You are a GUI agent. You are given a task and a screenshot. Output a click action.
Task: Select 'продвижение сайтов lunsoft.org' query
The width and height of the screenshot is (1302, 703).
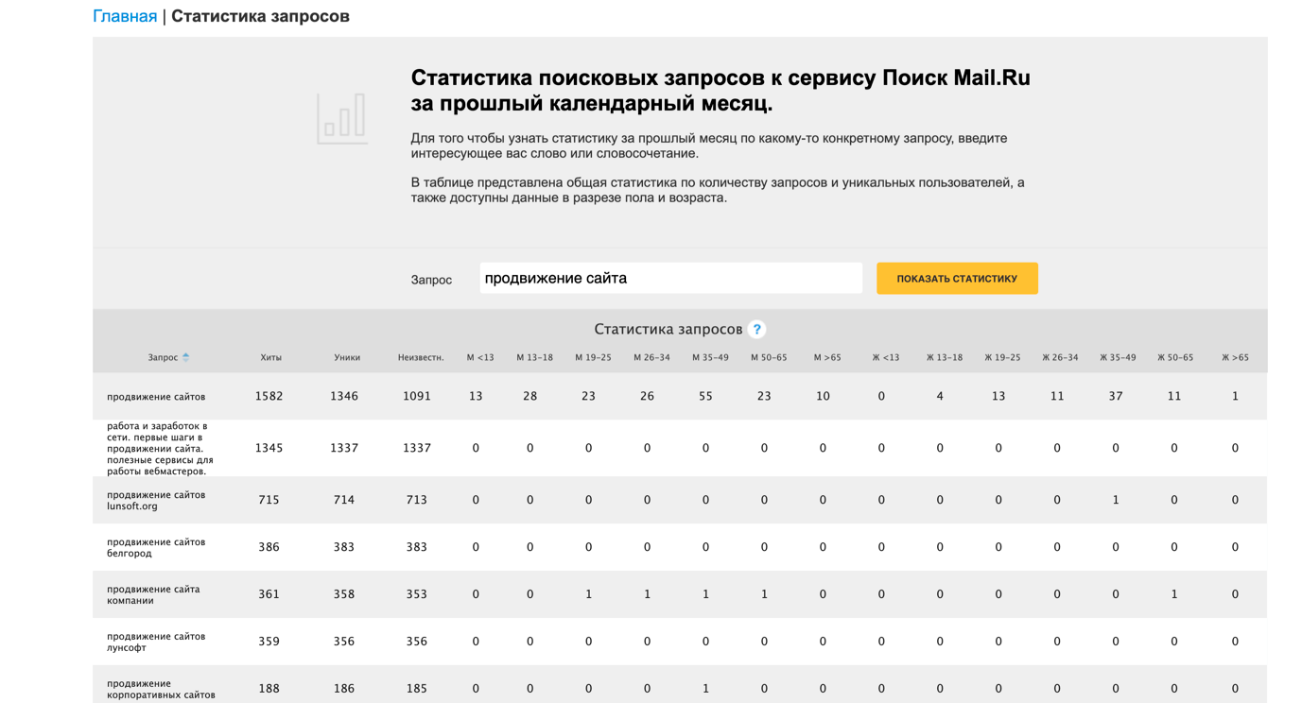pos(156,500)
